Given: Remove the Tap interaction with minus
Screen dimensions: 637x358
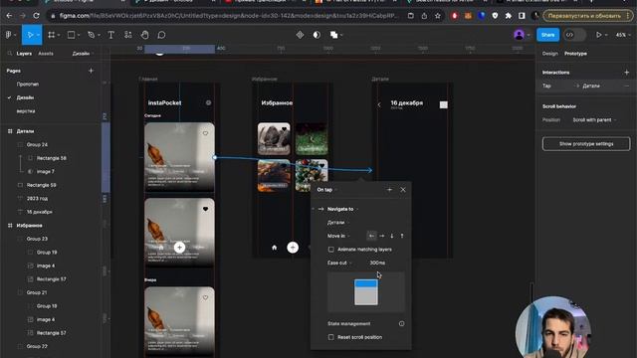Looking at the screenshot, I should [626, 87].
